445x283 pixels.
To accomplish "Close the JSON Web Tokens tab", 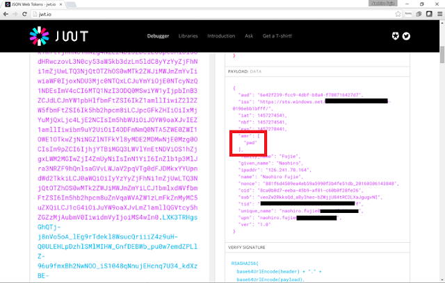I will click(x=60, y=4).
